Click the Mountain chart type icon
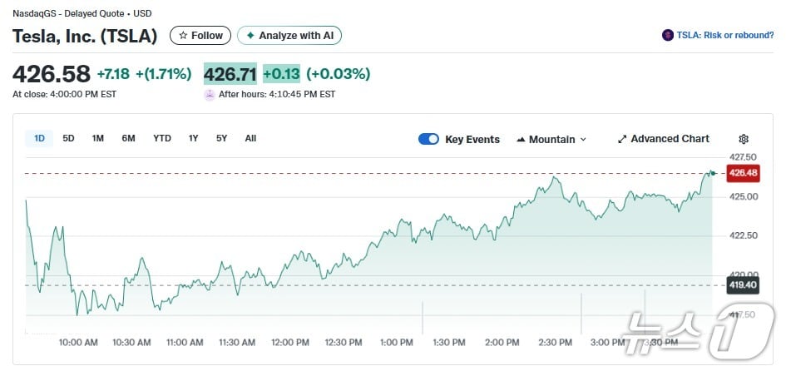The image size is (786, 371). [521, 140]
